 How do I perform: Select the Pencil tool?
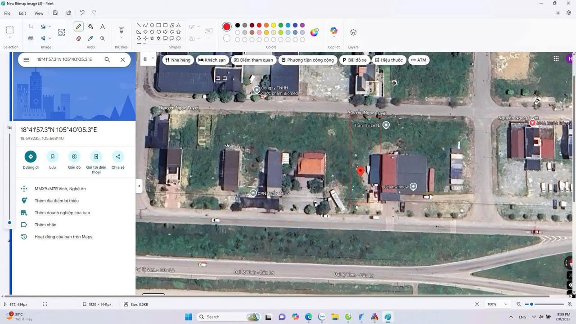(x=78, y=26)
